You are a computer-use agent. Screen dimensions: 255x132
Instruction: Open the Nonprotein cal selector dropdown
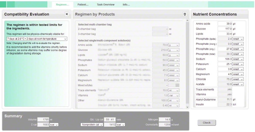pos(92,125)
